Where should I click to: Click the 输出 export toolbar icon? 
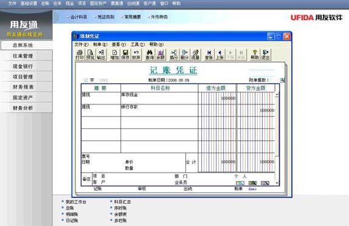[101, 55]
